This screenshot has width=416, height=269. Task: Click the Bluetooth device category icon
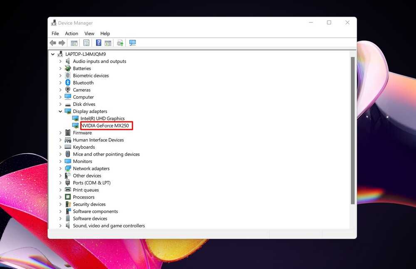point(68,83)
